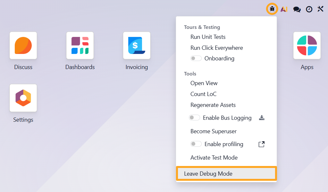
Task: Click the wrench and screwdriver tools icon
Action: point(321,9)
